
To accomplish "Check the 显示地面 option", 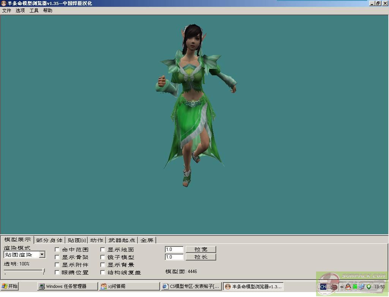I will pyautogui.click(x=103, y=250).
